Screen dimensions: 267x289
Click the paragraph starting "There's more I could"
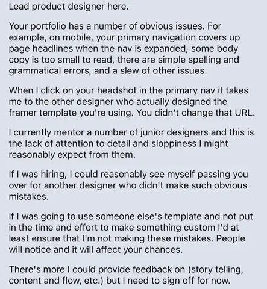pyautogui.click(x=126, y=275)
